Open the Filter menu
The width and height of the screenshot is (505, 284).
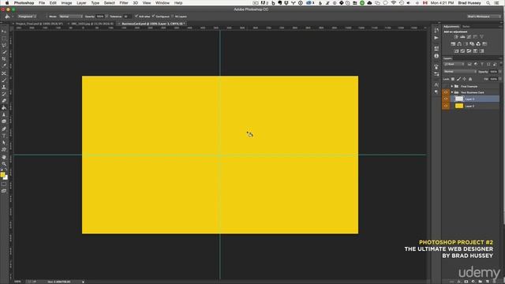point(124,3)
